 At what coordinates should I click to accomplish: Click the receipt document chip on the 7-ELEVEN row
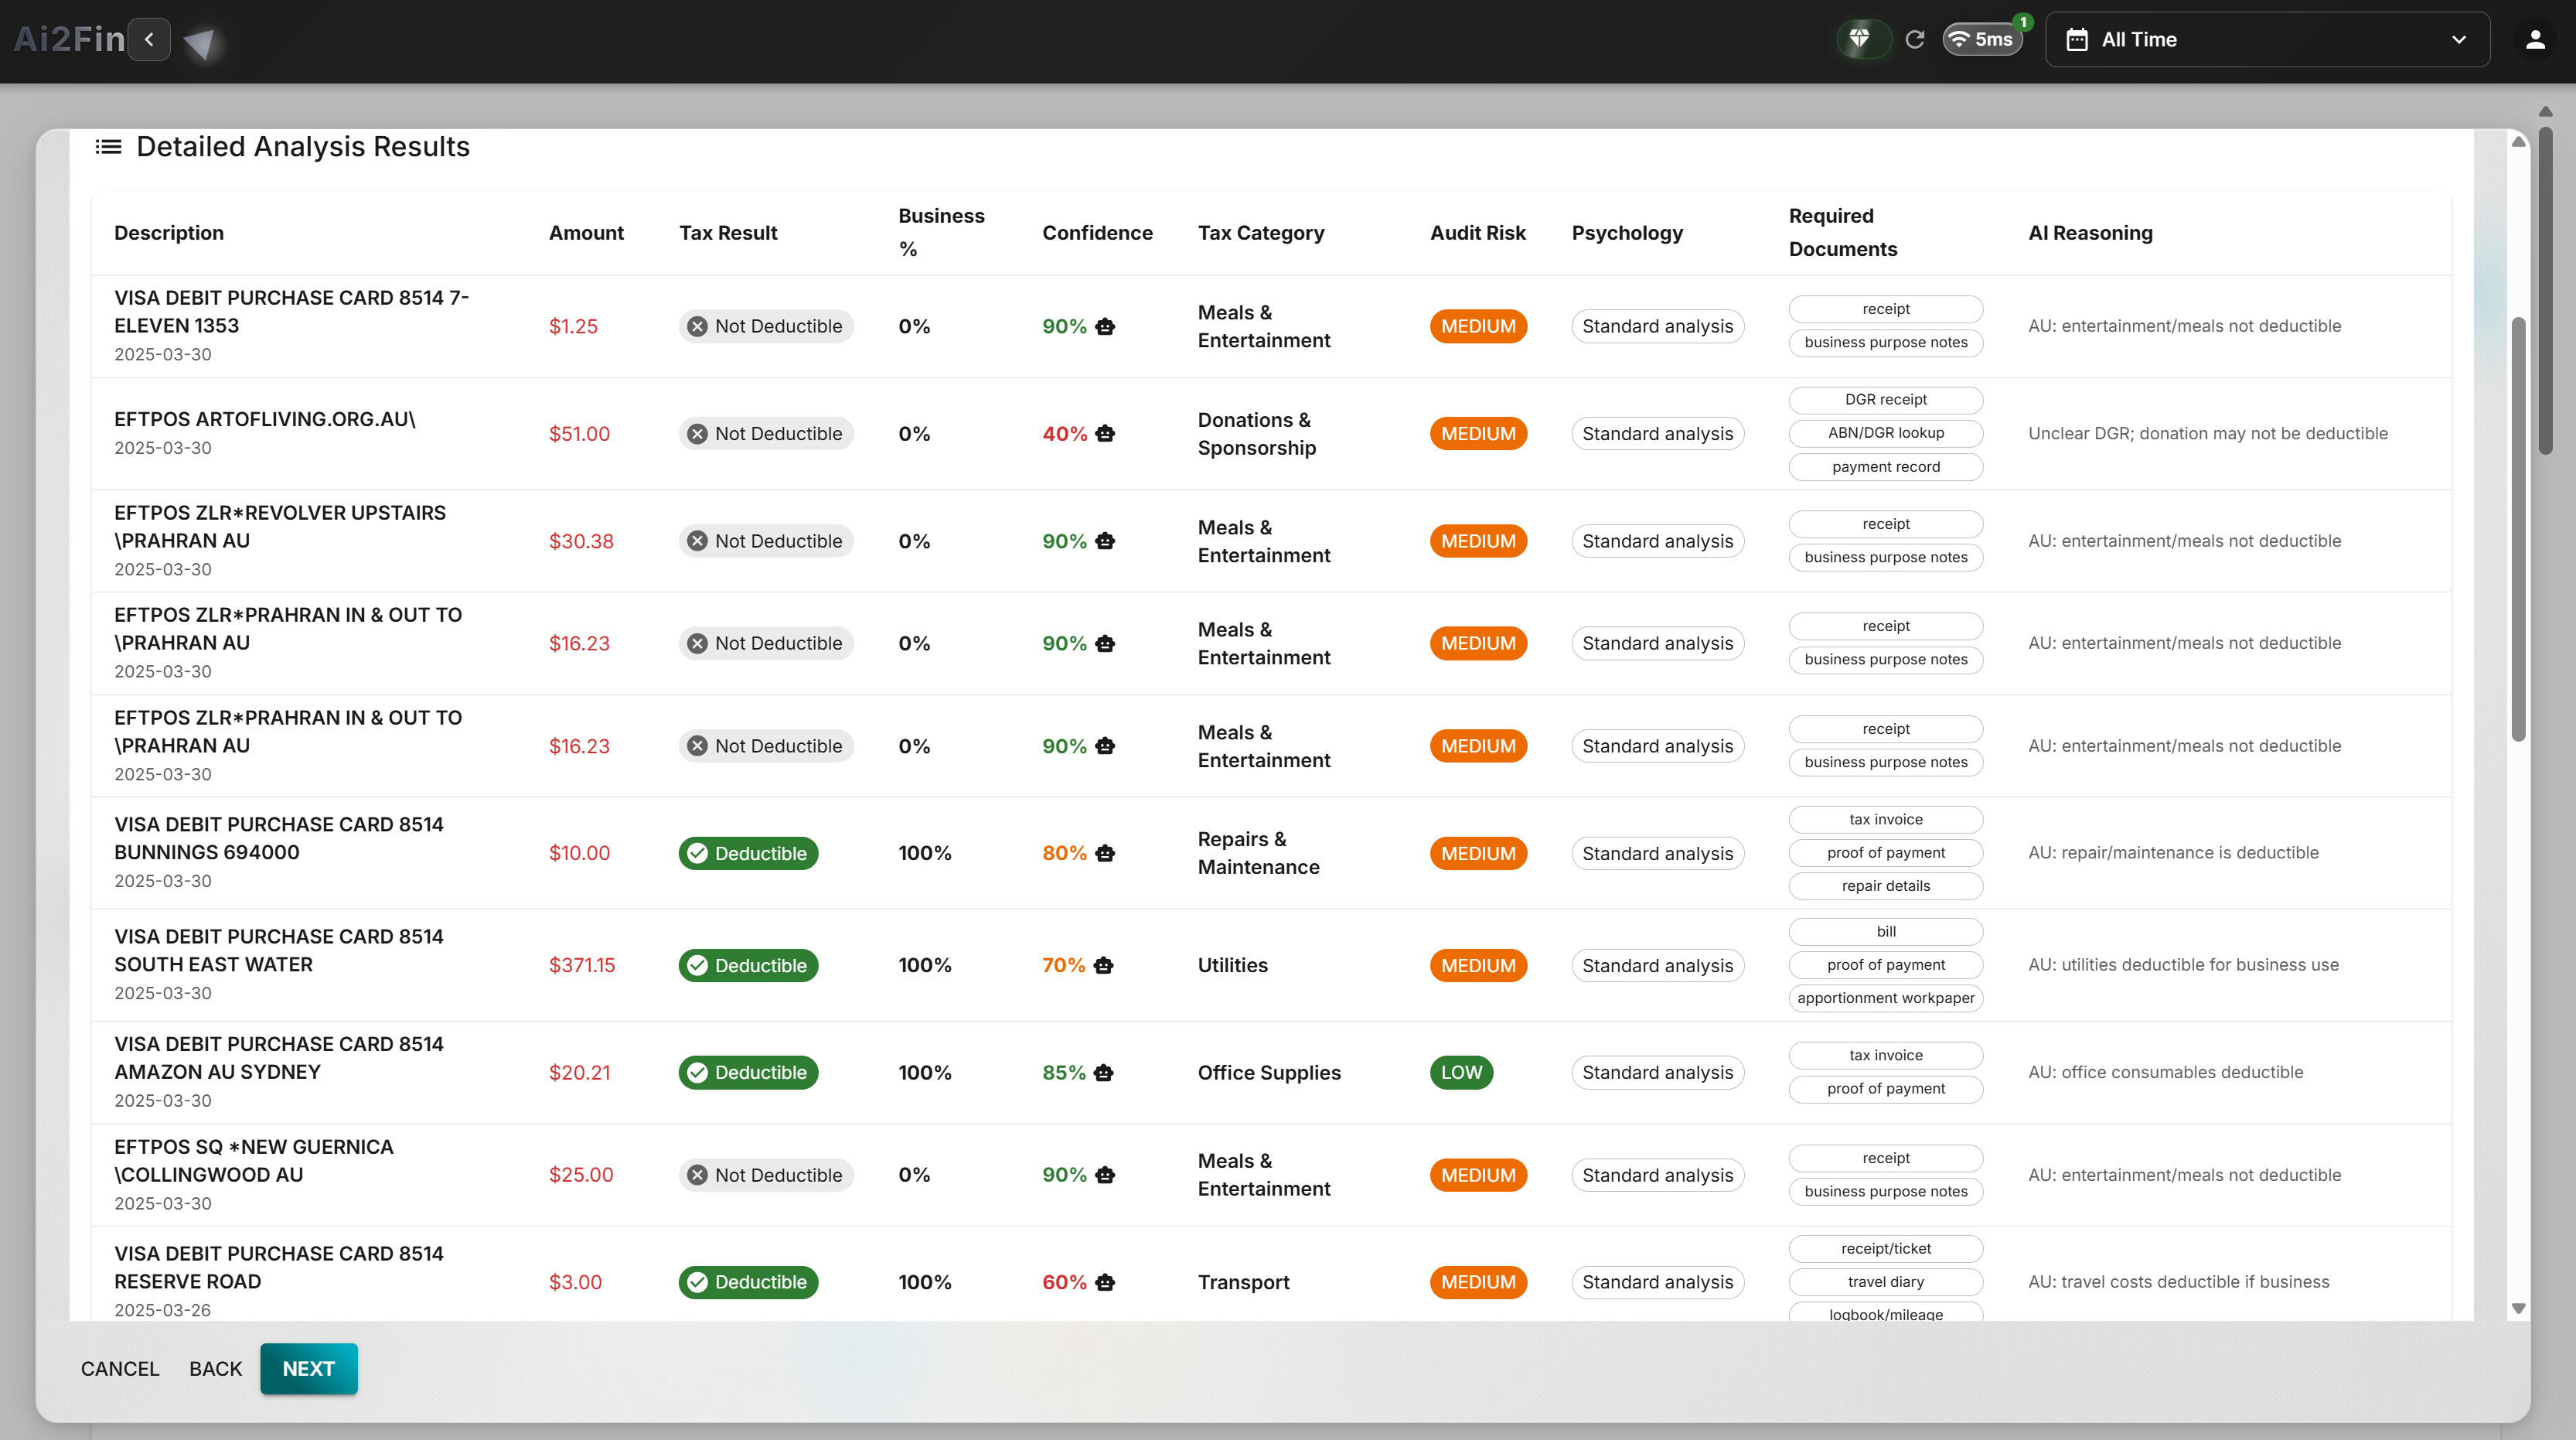tap(1885, 309)
